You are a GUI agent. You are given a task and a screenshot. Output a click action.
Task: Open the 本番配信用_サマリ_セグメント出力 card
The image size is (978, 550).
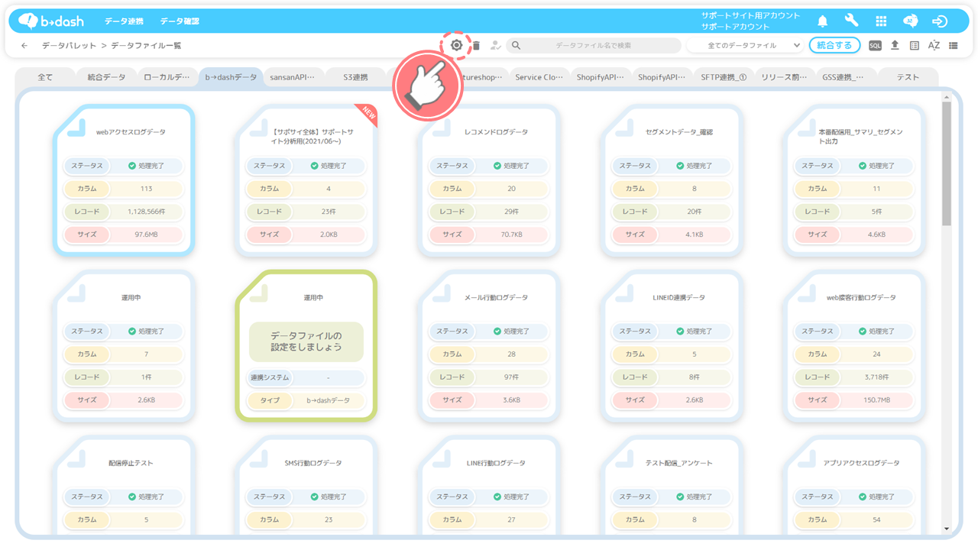[x=854, y=180]
